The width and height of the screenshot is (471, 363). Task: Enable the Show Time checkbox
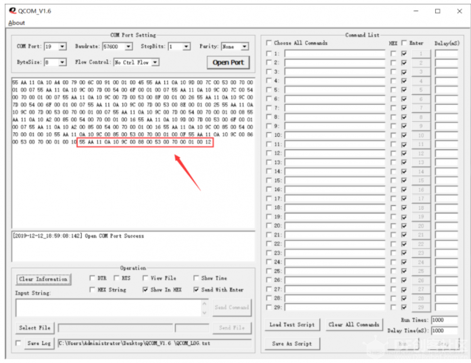coord(196,278)
